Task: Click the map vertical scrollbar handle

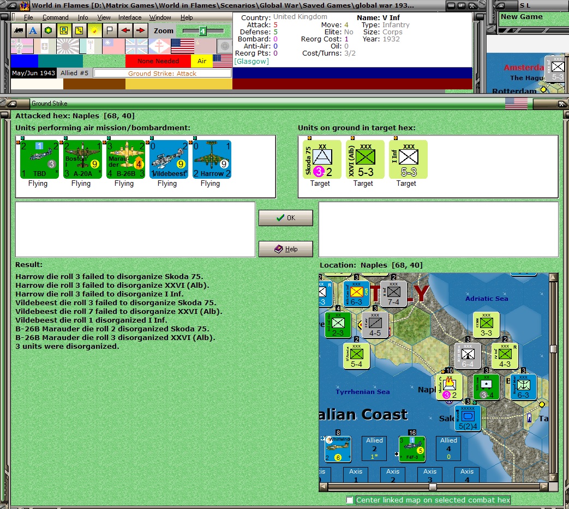Action: point(553,349)
